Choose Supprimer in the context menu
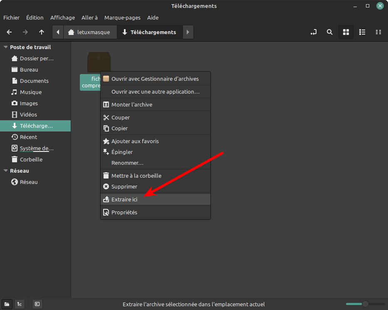The width and height of the screenshot is (388, 310). pyautogui.click(x=156, y=187)
